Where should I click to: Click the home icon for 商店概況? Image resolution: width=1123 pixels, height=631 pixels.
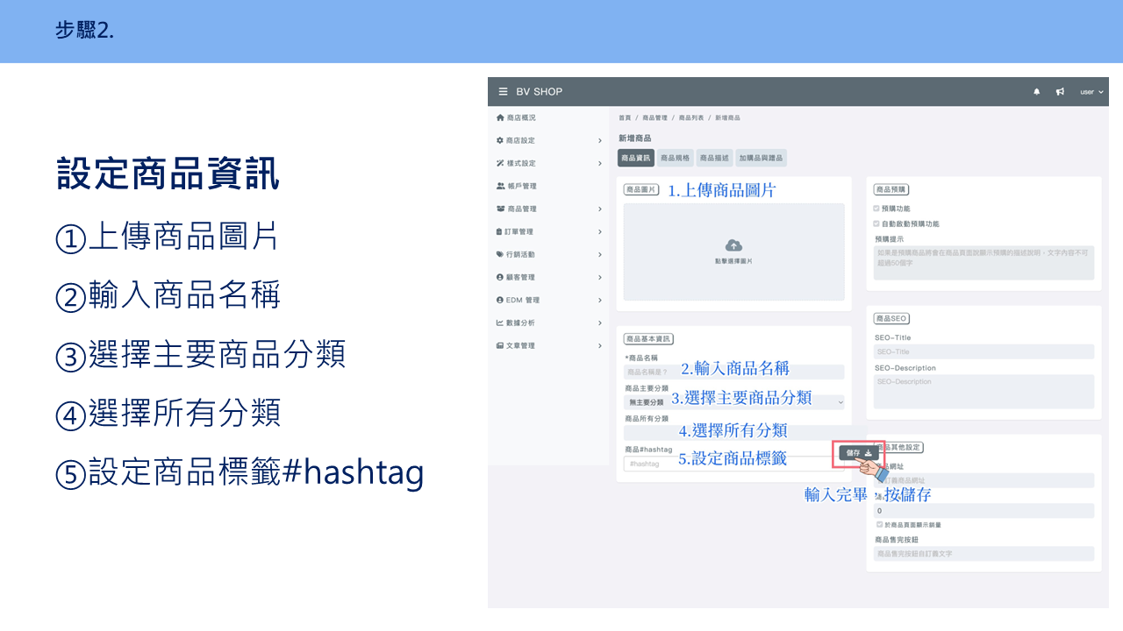[500, 117]
